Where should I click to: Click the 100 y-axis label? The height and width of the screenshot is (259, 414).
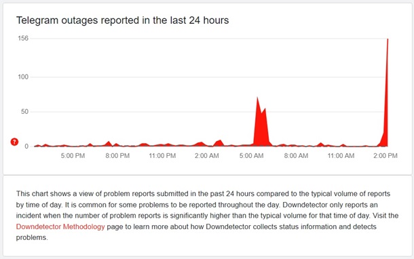[23, 77]
